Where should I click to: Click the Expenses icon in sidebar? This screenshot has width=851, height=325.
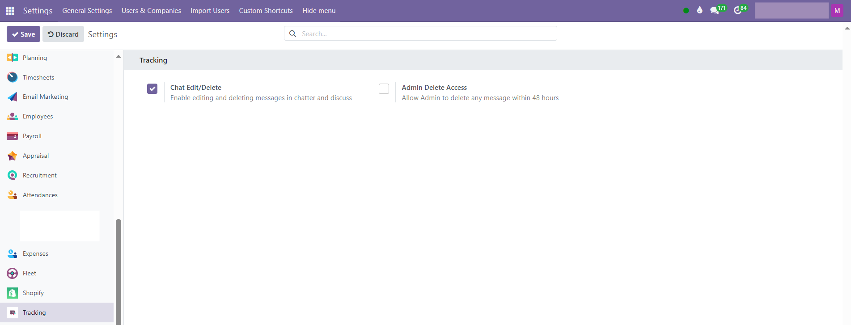(x=13, y=253)
